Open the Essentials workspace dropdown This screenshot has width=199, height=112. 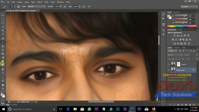[x=189, y=7]
